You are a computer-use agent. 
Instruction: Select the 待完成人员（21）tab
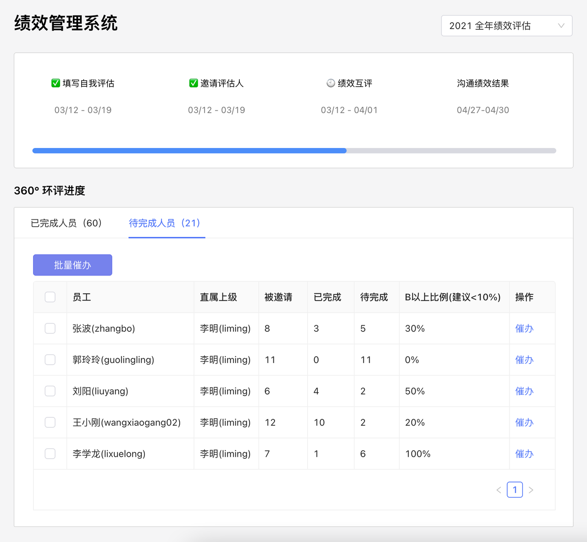pyautogui.click(x=166, y=223)
